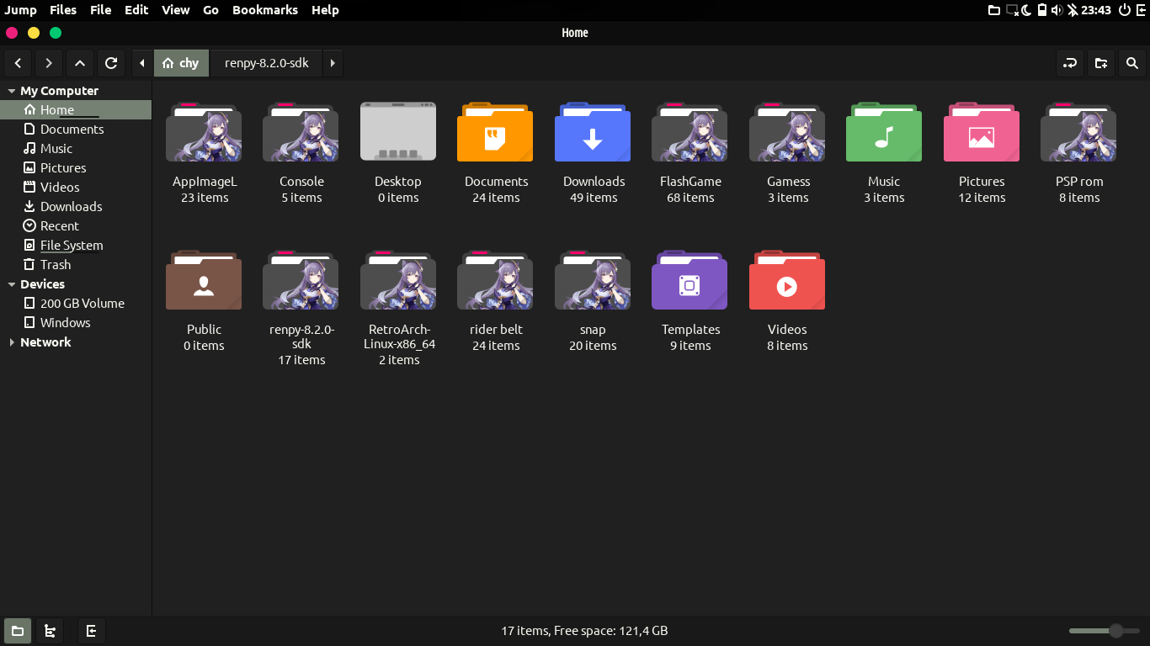The image size is (1150, 646).
Task: Open the rider belt folder
Action: coord(496,280)
